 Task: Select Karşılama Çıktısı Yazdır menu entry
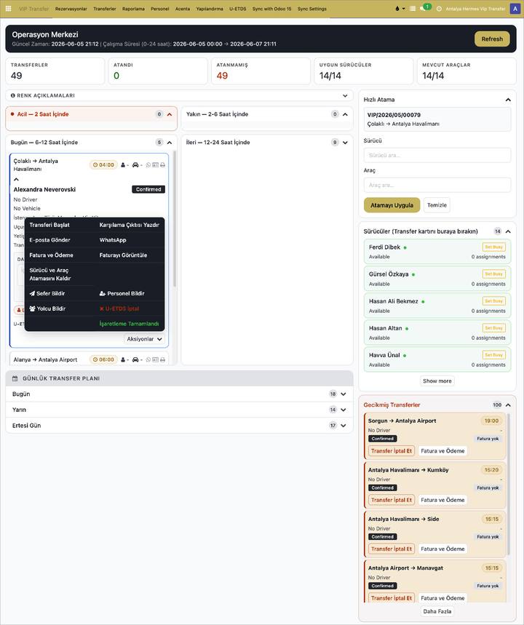click(130, 225)
